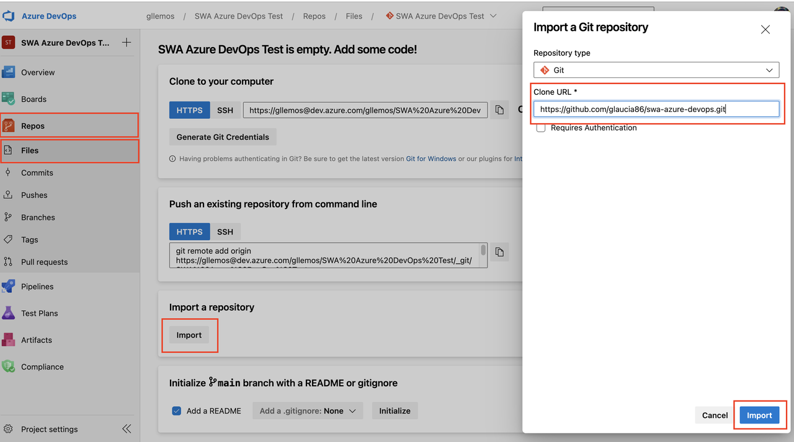
Task: Click the ST project avatar icon
Action: click(8, 43)
